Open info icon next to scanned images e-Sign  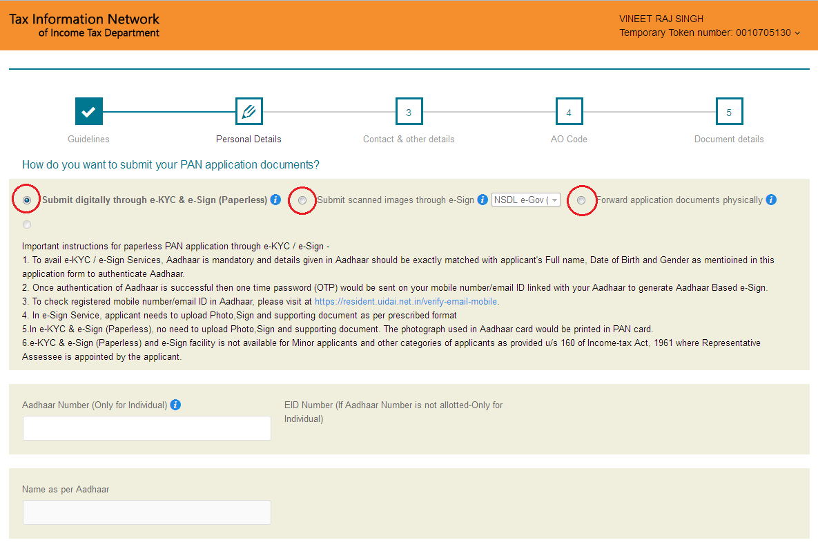tap(483, 200)
